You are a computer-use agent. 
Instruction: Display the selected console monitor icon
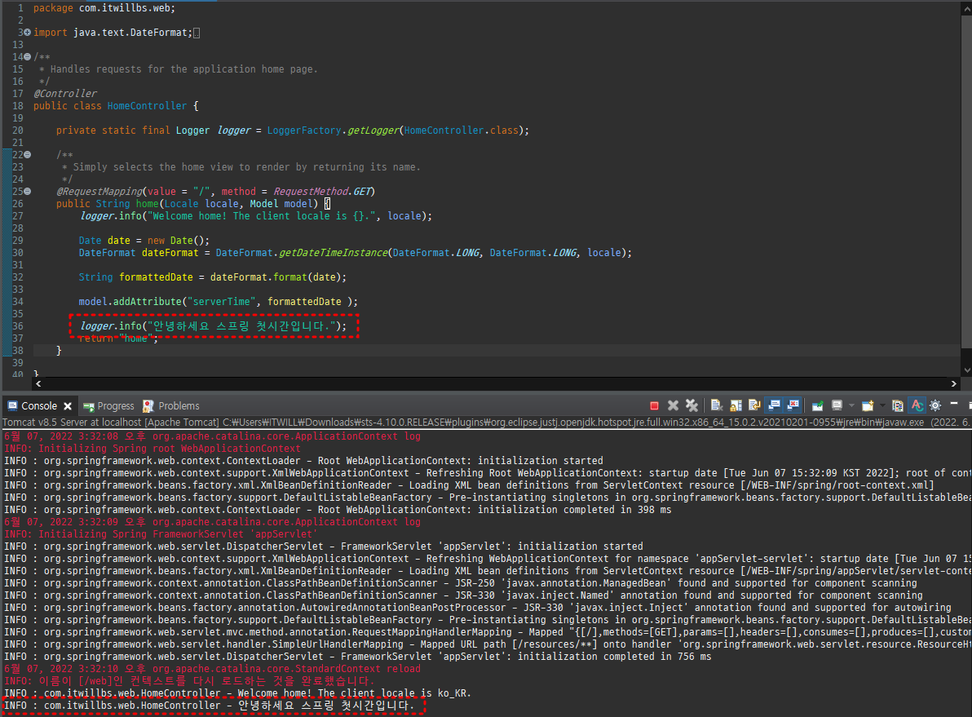tap(837, 405)
